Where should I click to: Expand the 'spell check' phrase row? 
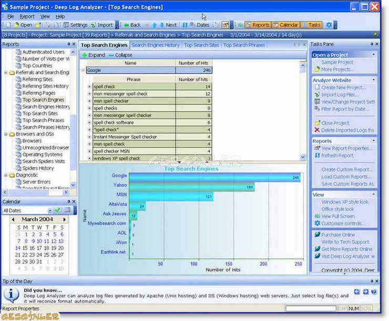click(89, 87)
